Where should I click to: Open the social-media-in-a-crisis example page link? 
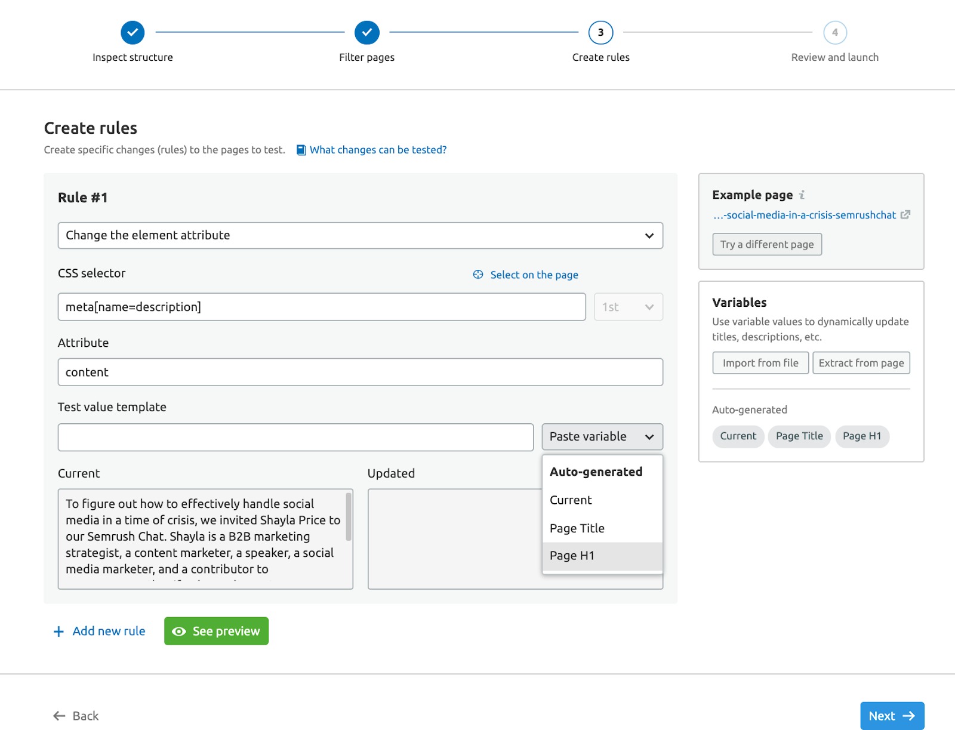805,215
